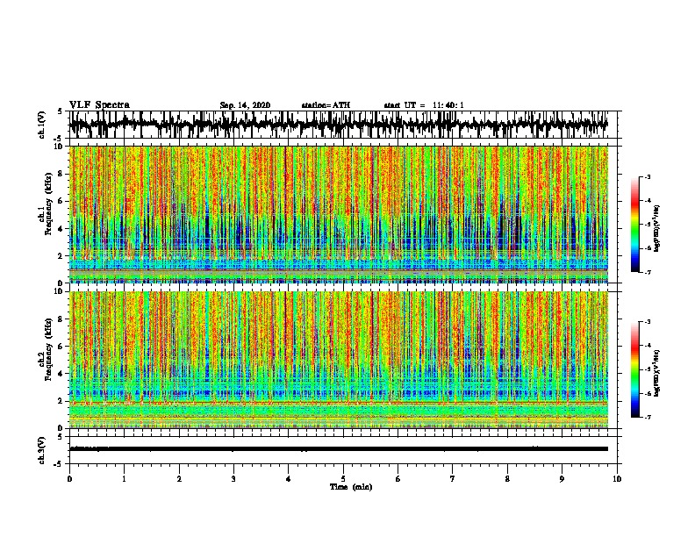The width and height of the screenshot is (695, 537).
Task: Click the ch.1 voltage waveform trace
Action: 339,125
